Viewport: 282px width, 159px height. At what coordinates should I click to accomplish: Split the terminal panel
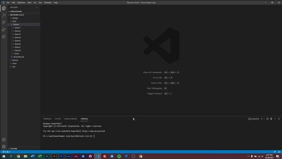coord(267,119)
